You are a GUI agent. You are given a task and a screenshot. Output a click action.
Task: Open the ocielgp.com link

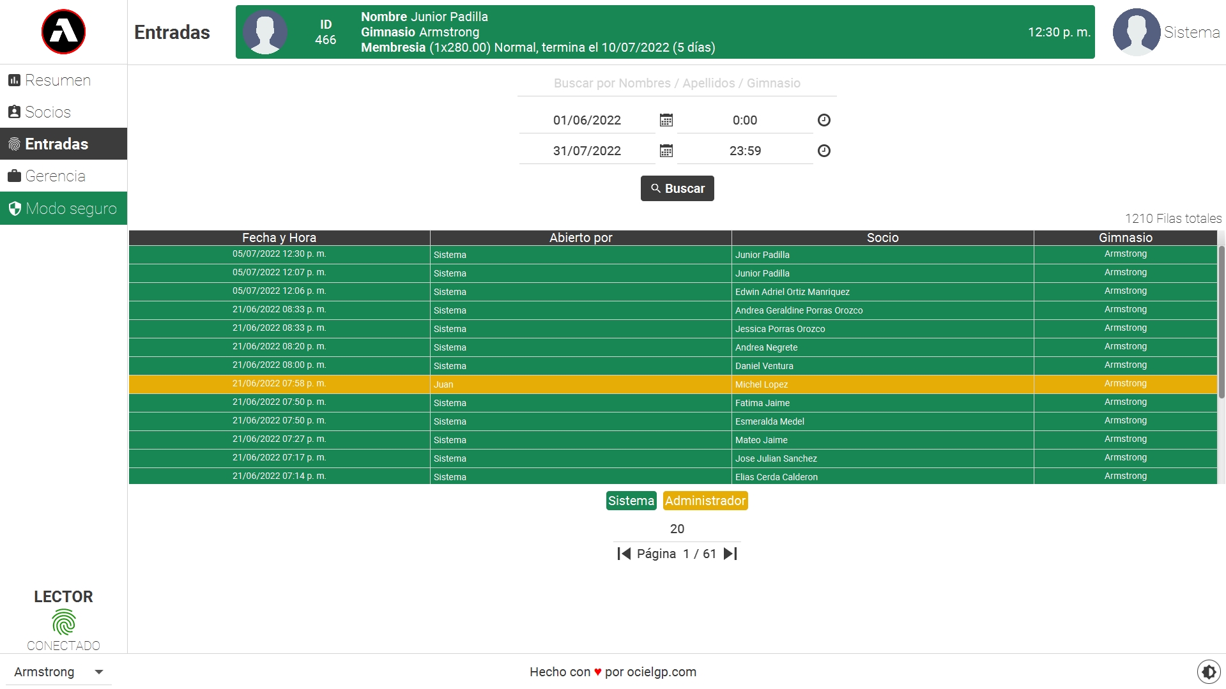click(x=661, y=672)
